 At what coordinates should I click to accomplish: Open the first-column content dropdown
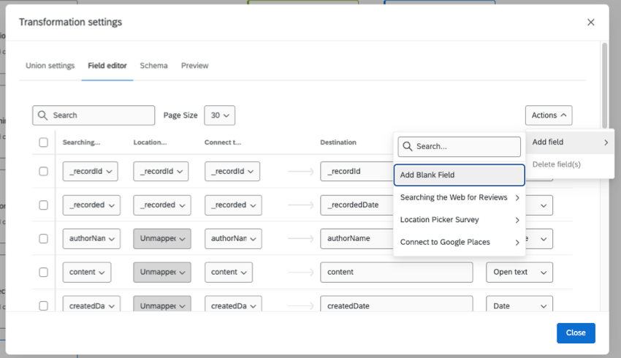[87, 272]
